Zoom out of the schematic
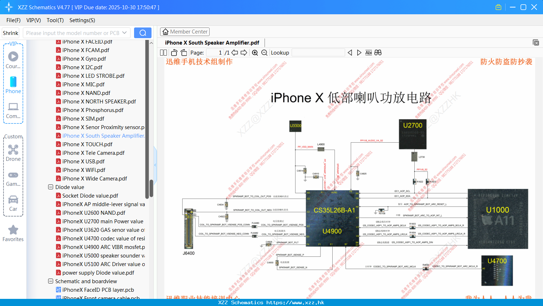The height and width of the screenshot is (306, 543). click(264, 53)
